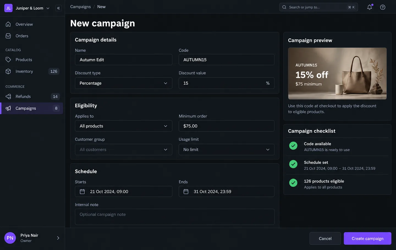The width and height of the screenshot is (396, 250).
Task: Click the Campaigns megaphone icon
Action: point(8,108)
